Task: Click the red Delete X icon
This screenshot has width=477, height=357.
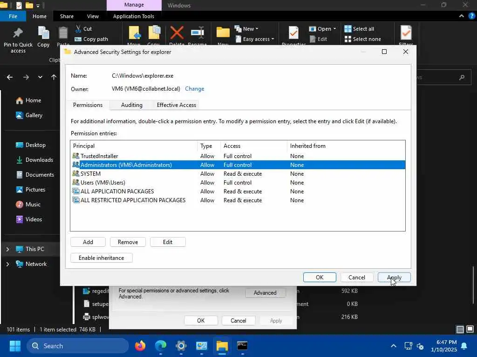Action: (177, 33)
